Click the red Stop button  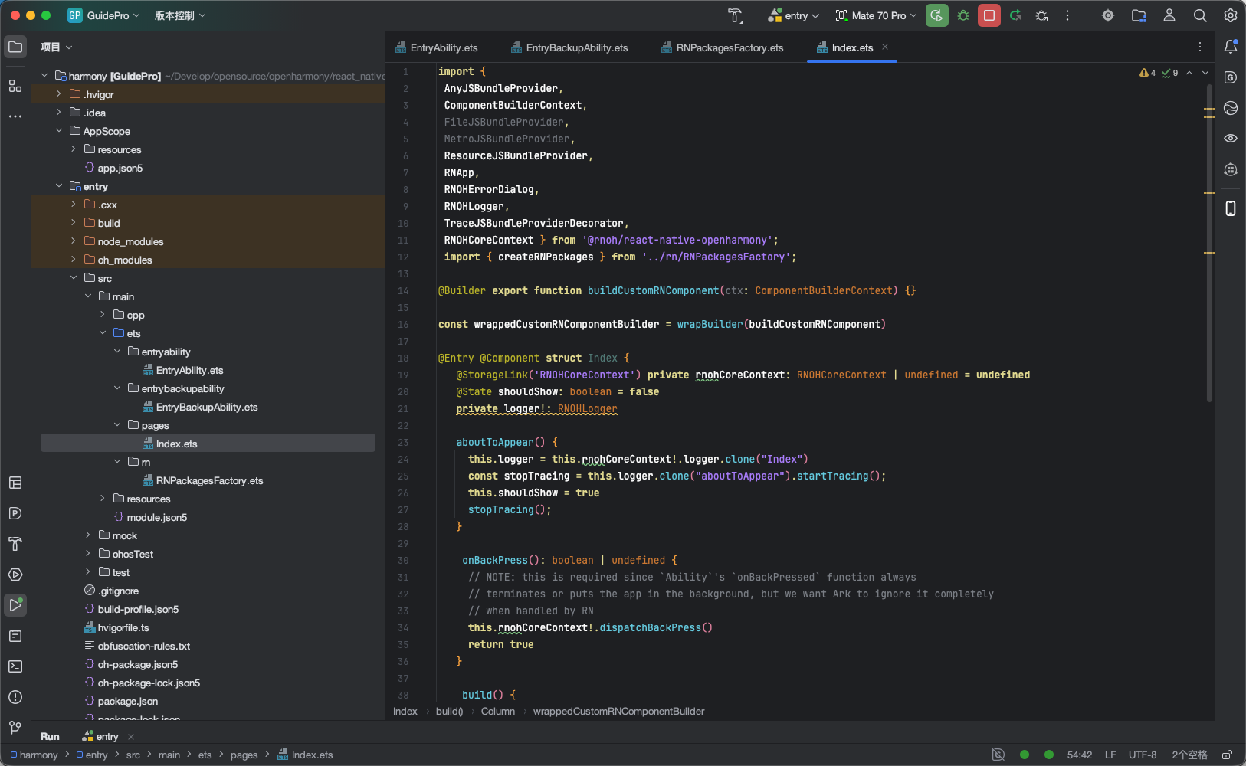click(x=989, y=15)
